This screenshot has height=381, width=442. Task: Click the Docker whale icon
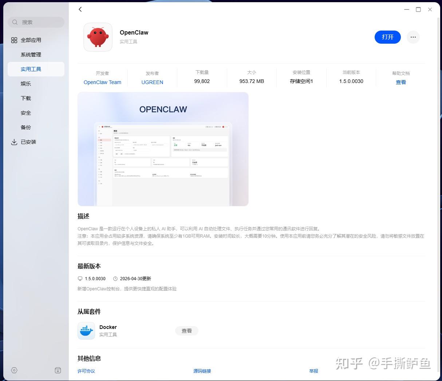pyautogui.click(x=86, y=331)
